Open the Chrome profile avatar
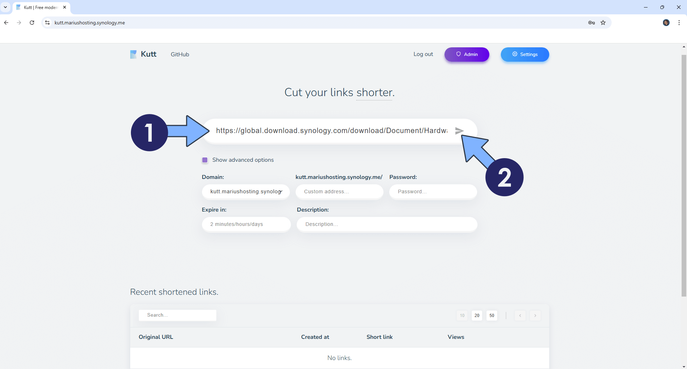 click(666, 23)
